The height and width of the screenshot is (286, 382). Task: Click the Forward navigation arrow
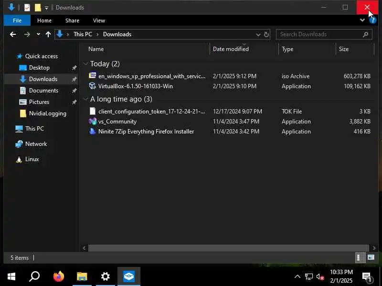(27, 34)
